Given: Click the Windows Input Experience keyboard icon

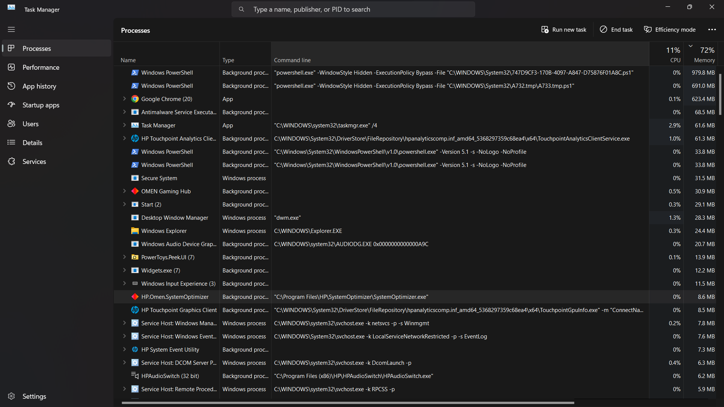Looking at the screenshot, I should coord(135,283).
